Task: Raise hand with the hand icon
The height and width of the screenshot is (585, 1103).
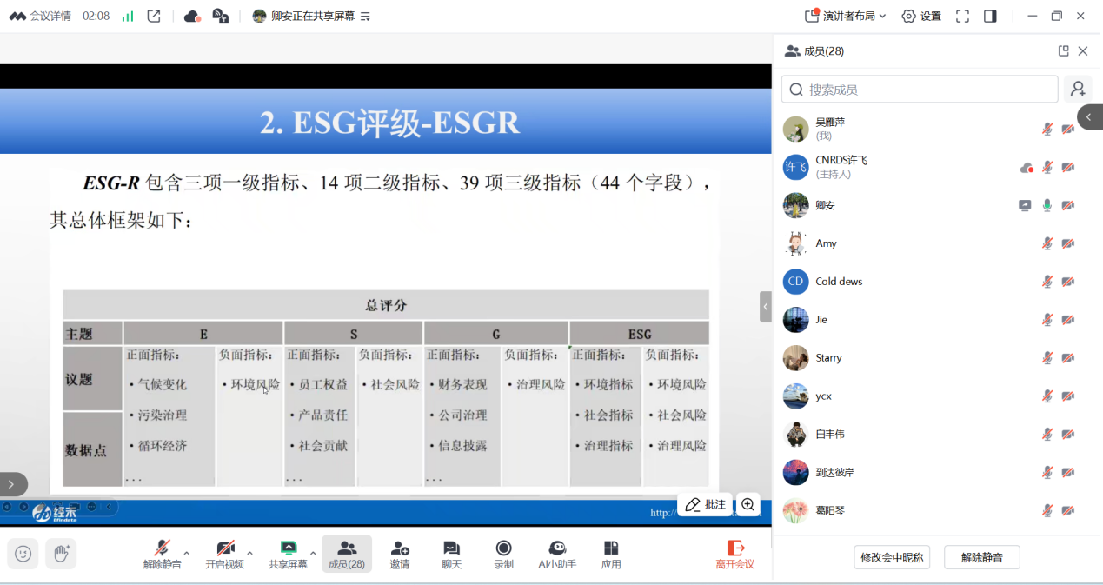Action: coord(61,554)
